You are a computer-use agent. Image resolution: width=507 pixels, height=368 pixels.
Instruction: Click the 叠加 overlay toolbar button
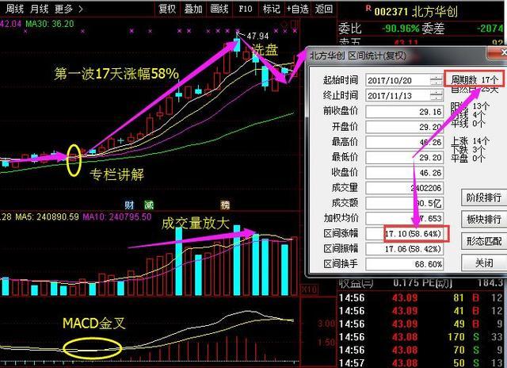pos(193,9)
